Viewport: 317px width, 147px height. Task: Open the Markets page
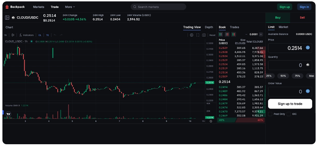(x=38, y=7)
